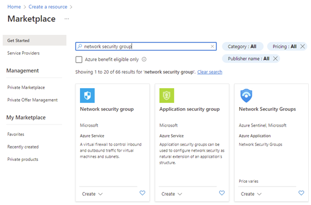Remove the Publisher name filter

click(x=275, y=59)
